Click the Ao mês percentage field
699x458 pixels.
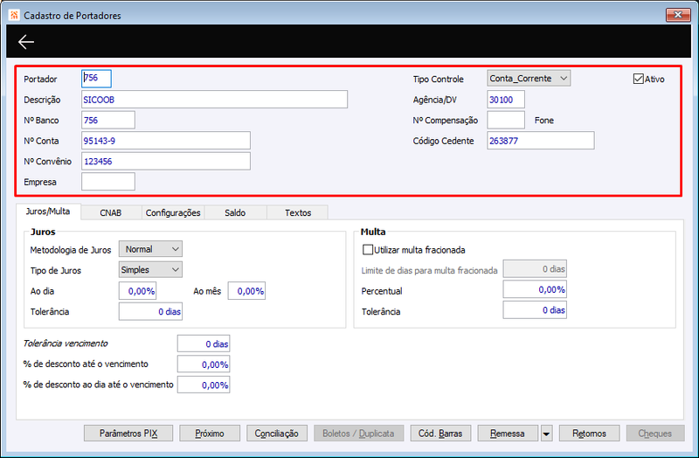coord(247,291)
